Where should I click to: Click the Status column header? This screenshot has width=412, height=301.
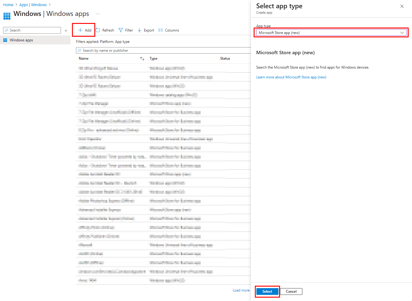point(225,58)
